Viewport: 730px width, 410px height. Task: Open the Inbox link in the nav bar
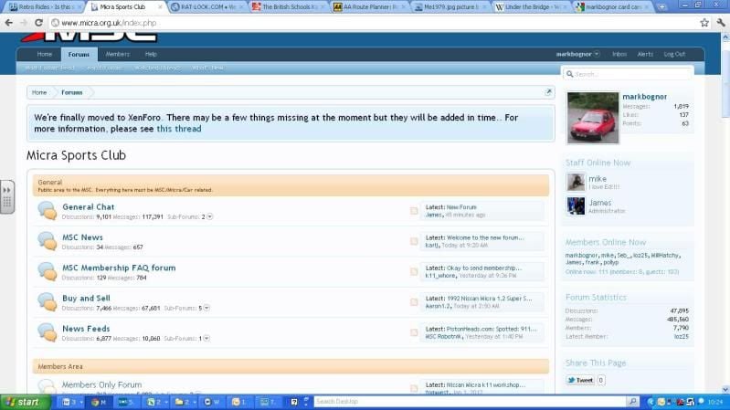pos(619,54)
